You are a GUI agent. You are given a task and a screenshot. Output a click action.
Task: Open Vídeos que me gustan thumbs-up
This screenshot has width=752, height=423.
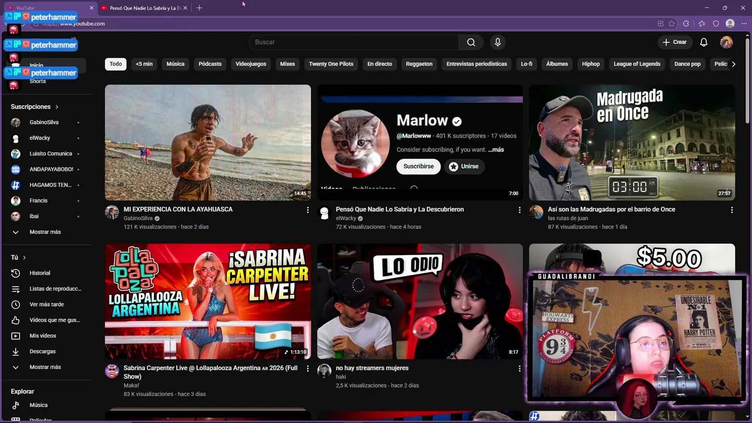pos(16,320)
